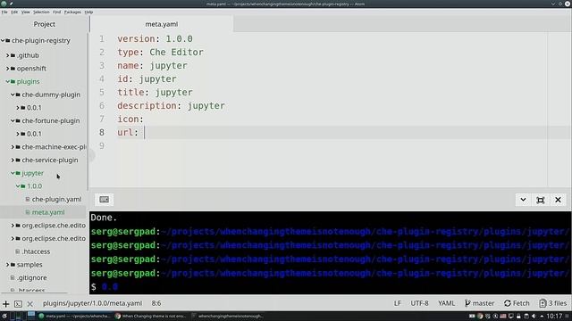Collapse the che-fortune-plugin folder
The height and width of the screenshot is (321, 572).
pos(13,121)
